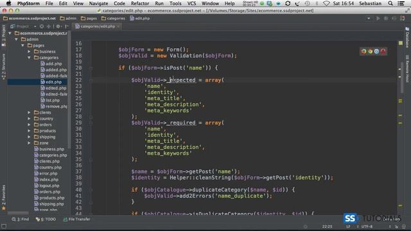Open the Project side tool window tab
Viewport: 411px width, 231px height.
[x=3, y=35]
